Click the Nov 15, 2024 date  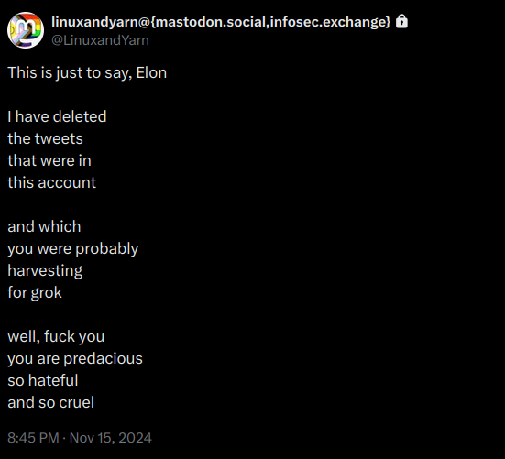click(x=111, y=438)
